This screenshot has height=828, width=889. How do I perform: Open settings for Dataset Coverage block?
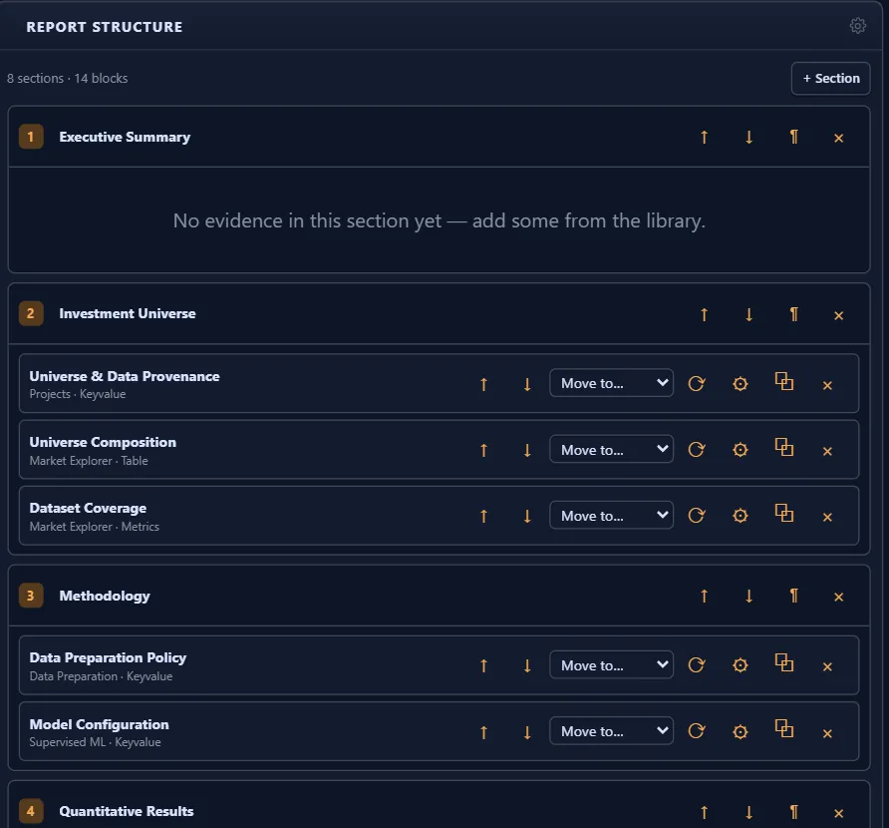coord(740,516)
